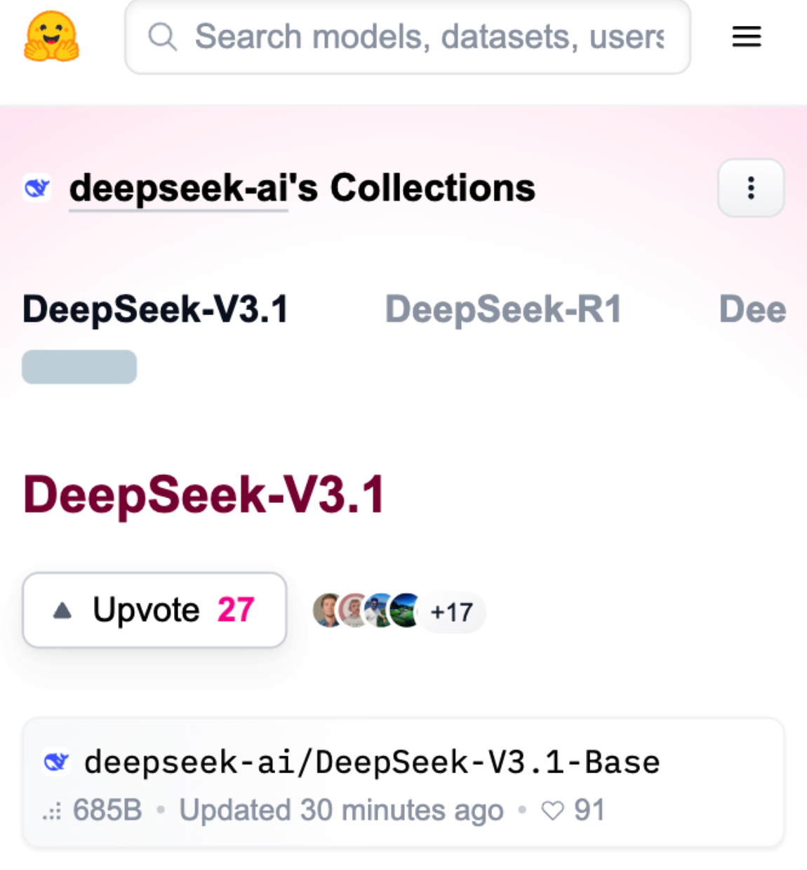Click the magnifier search icon
This screenshot has width=807, height=870.
click(162, 36)
